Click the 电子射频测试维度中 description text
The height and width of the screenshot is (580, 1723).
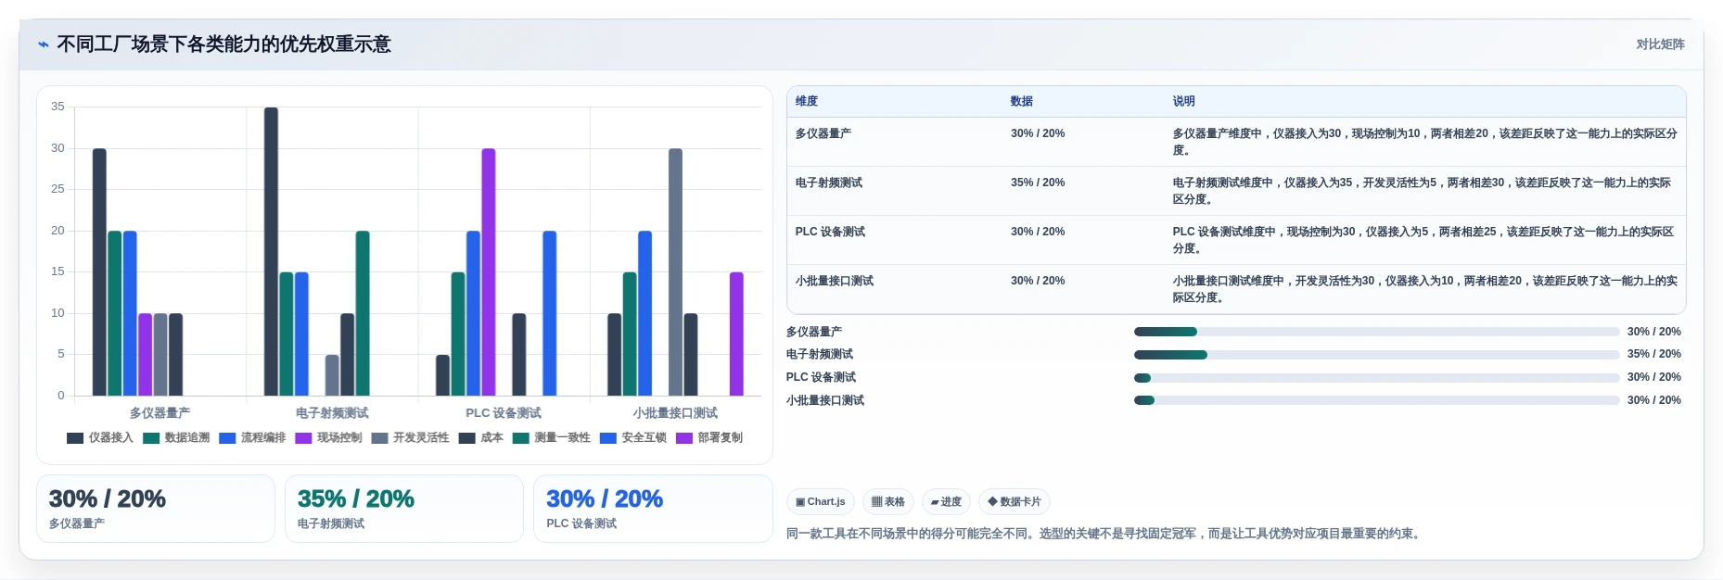tap(1422, 191)
